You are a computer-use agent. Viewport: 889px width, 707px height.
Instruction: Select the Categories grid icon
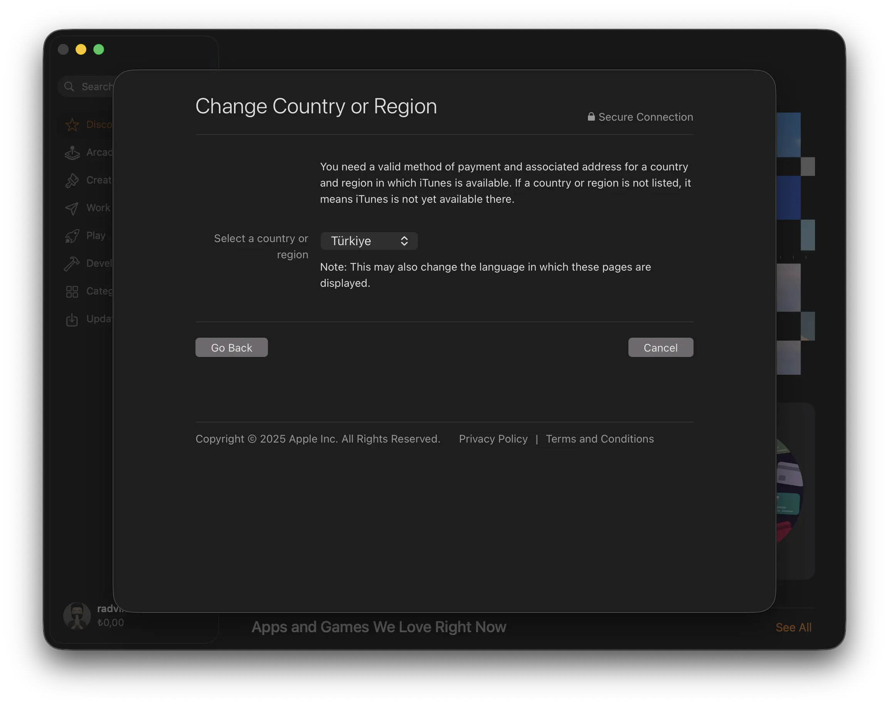point(72,291)
